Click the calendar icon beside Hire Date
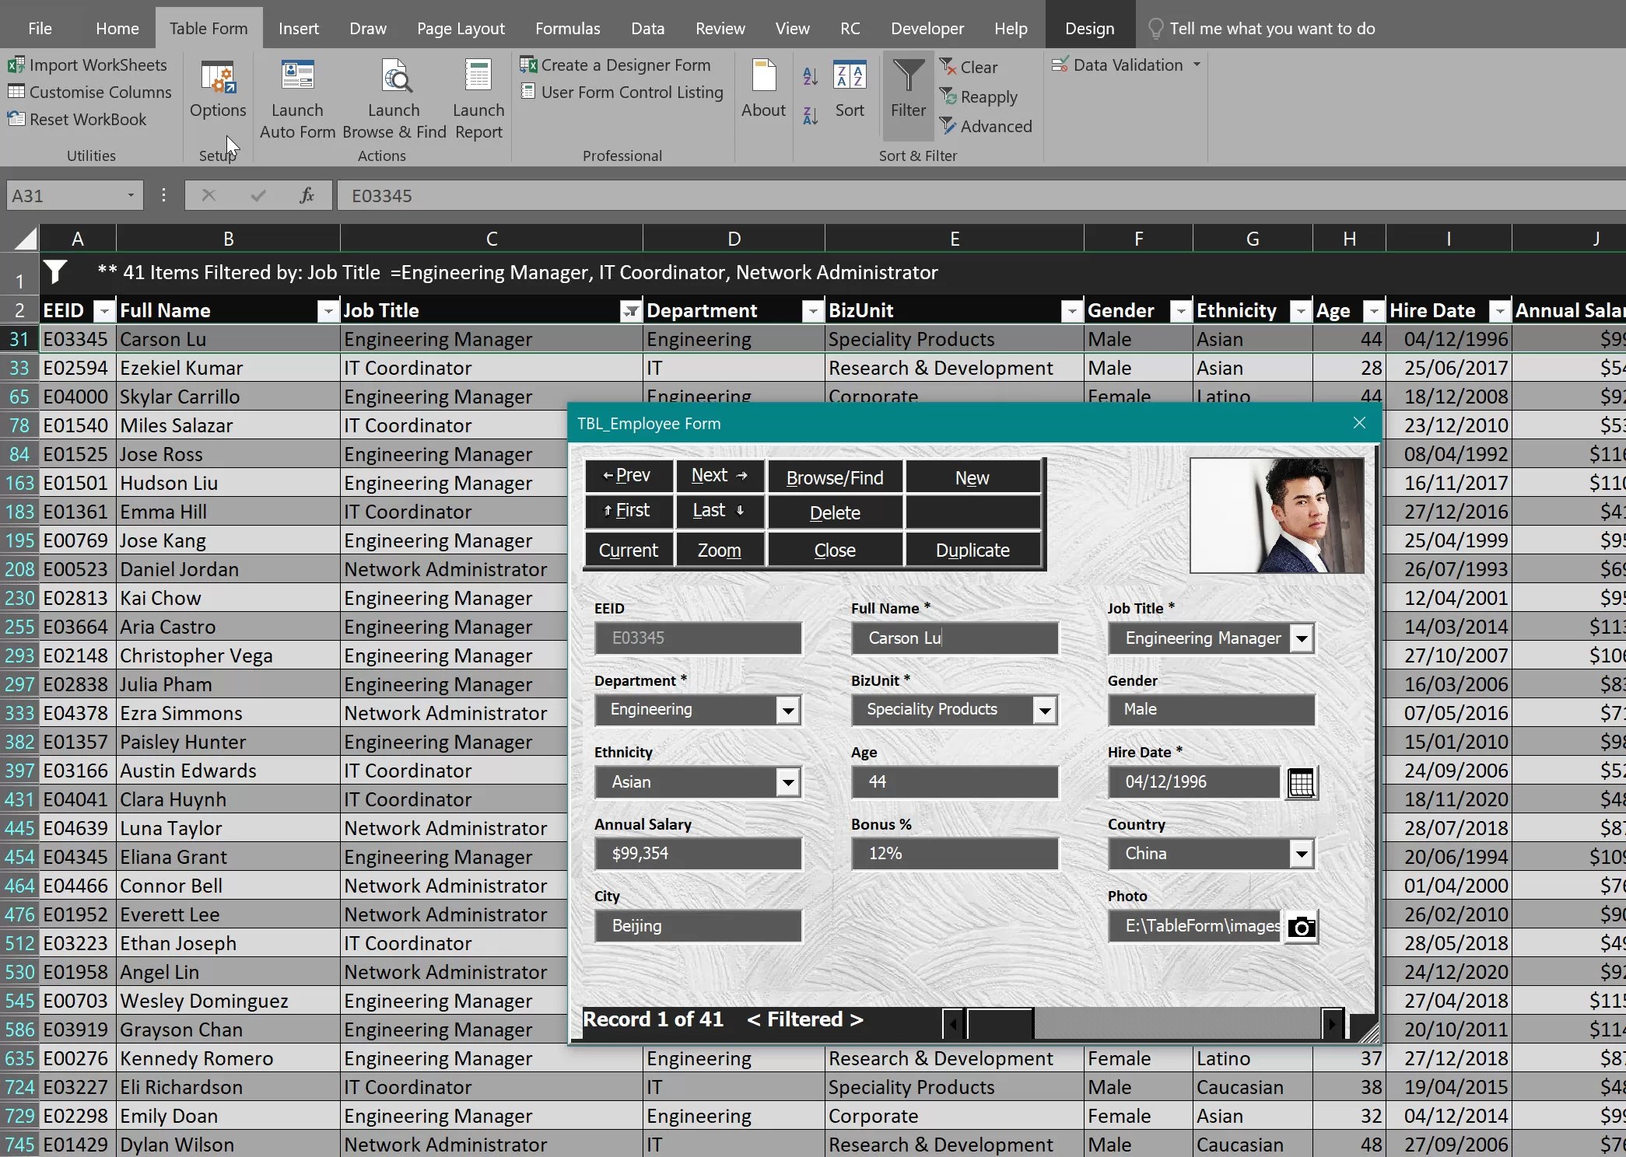Viewport: 1626px width, 1157px height. click(1301, 783)
